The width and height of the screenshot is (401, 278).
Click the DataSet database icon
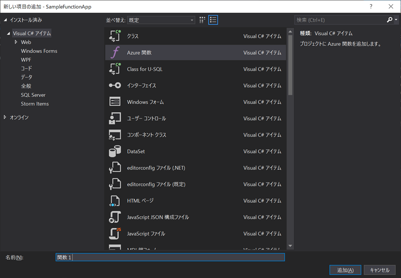(115, 151)
